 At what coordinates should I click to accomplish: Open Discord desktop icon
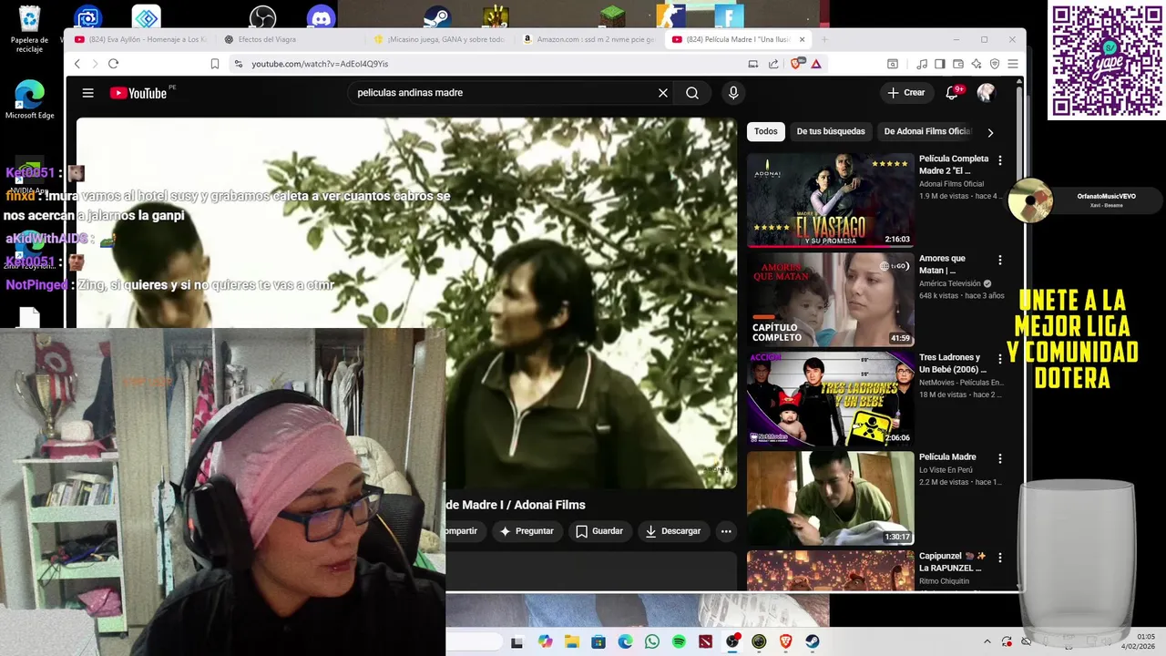(x=321, y=16)
